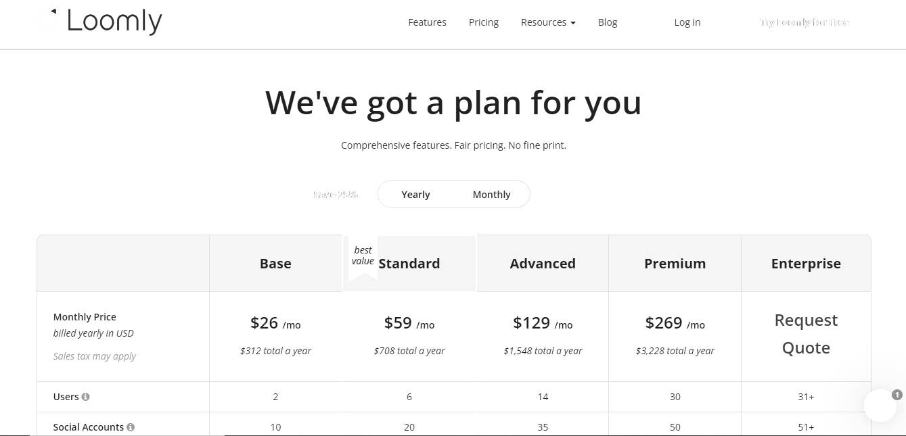This screenshot has height=436, width=906.
Task: Select the Standard plan header
Action: (x=409, y=263)
